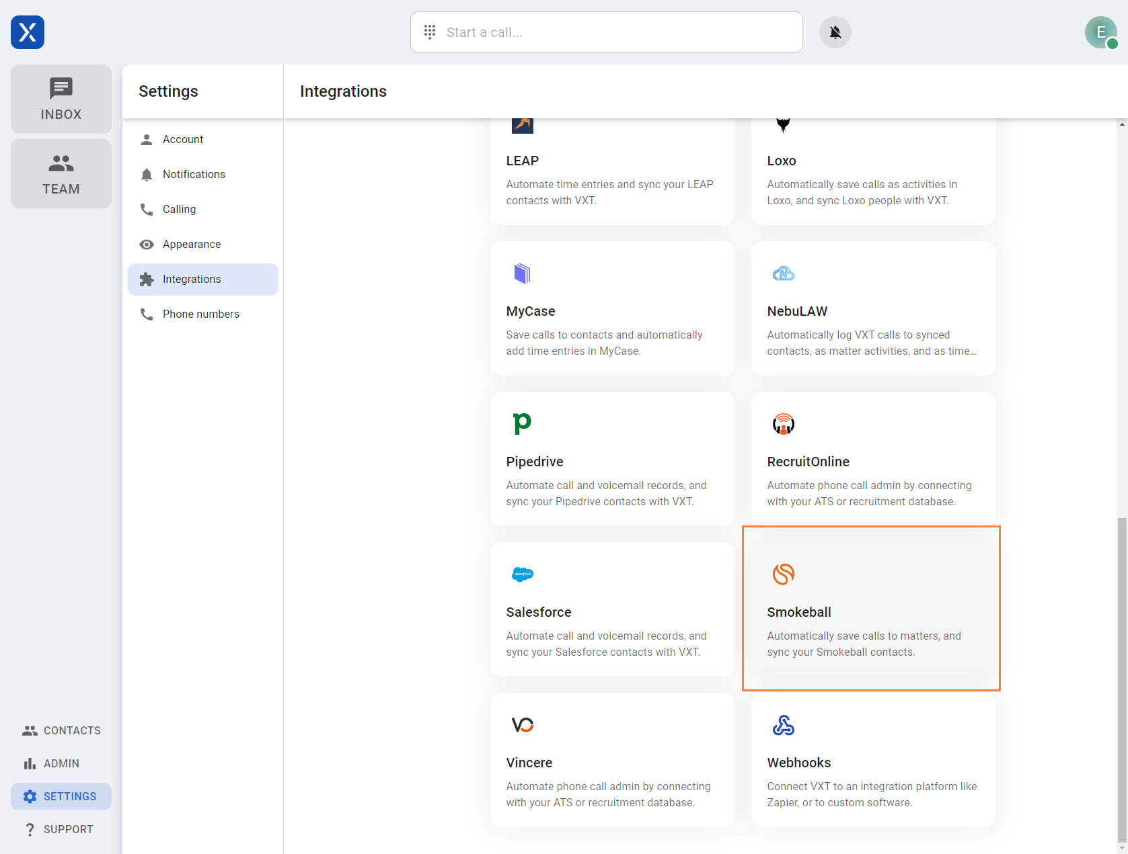Go to CONTACTS
Image resolution: width=1128 pixels, height=854 pixels.
[61, 730]
